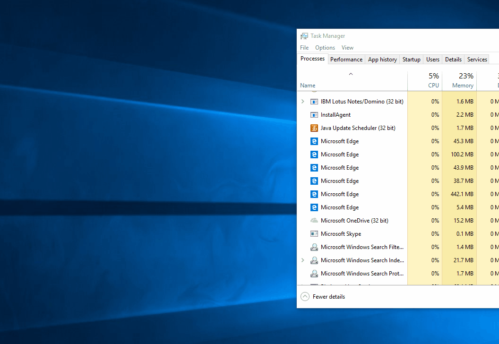Click the 21.7 MB memory value

(464, 260)
